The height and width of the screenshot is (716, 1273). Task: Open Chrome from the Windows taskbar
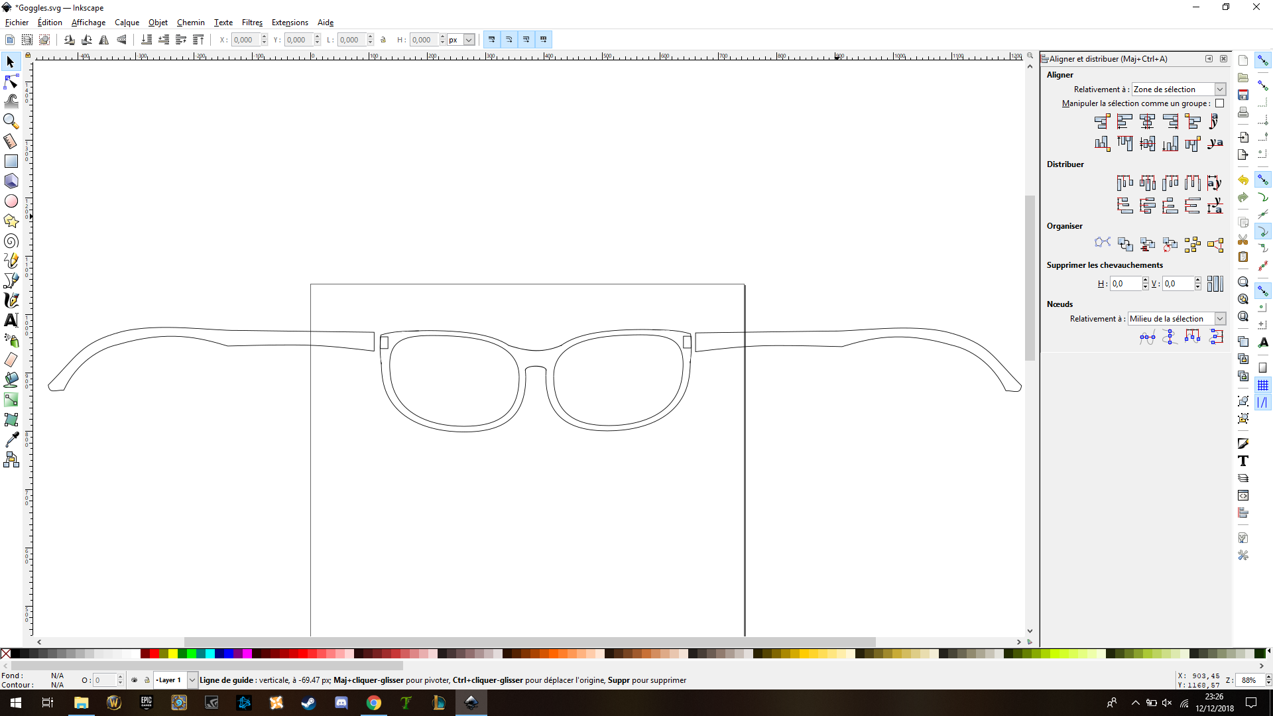[374, 703]
